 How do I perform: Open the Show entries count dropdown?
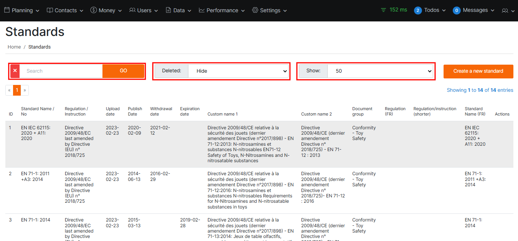coord(380,71)
